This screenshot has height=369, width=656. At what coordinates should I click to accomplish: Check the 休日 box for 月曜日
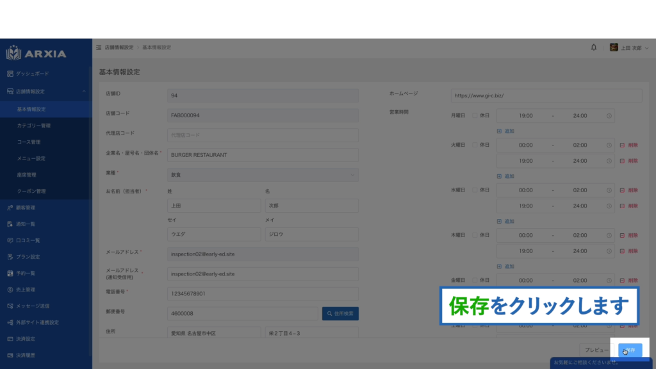pyautogui.click(x=475, y=115)
